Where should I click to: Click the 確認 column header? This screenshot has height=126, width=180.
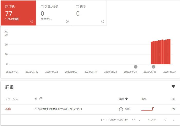pyautogui.click(x=121, y=99)
